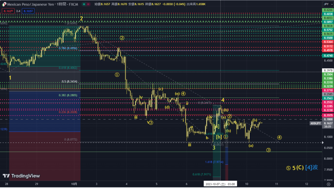The width and height of the screenshot is (334, 188).
Task: Click the blue buy price 8.165 button
Action: click(x=28, y=11)
